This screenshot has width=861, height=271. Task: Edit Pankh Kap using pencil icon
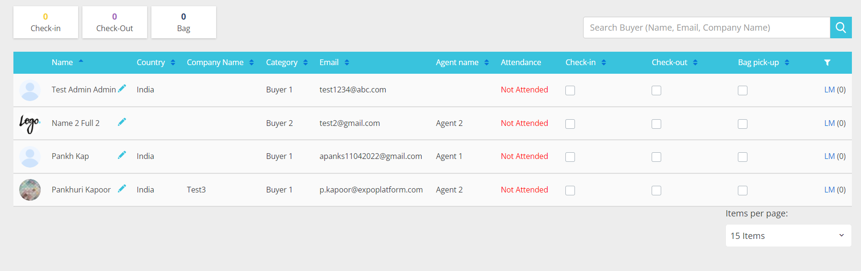coord(122,155)
